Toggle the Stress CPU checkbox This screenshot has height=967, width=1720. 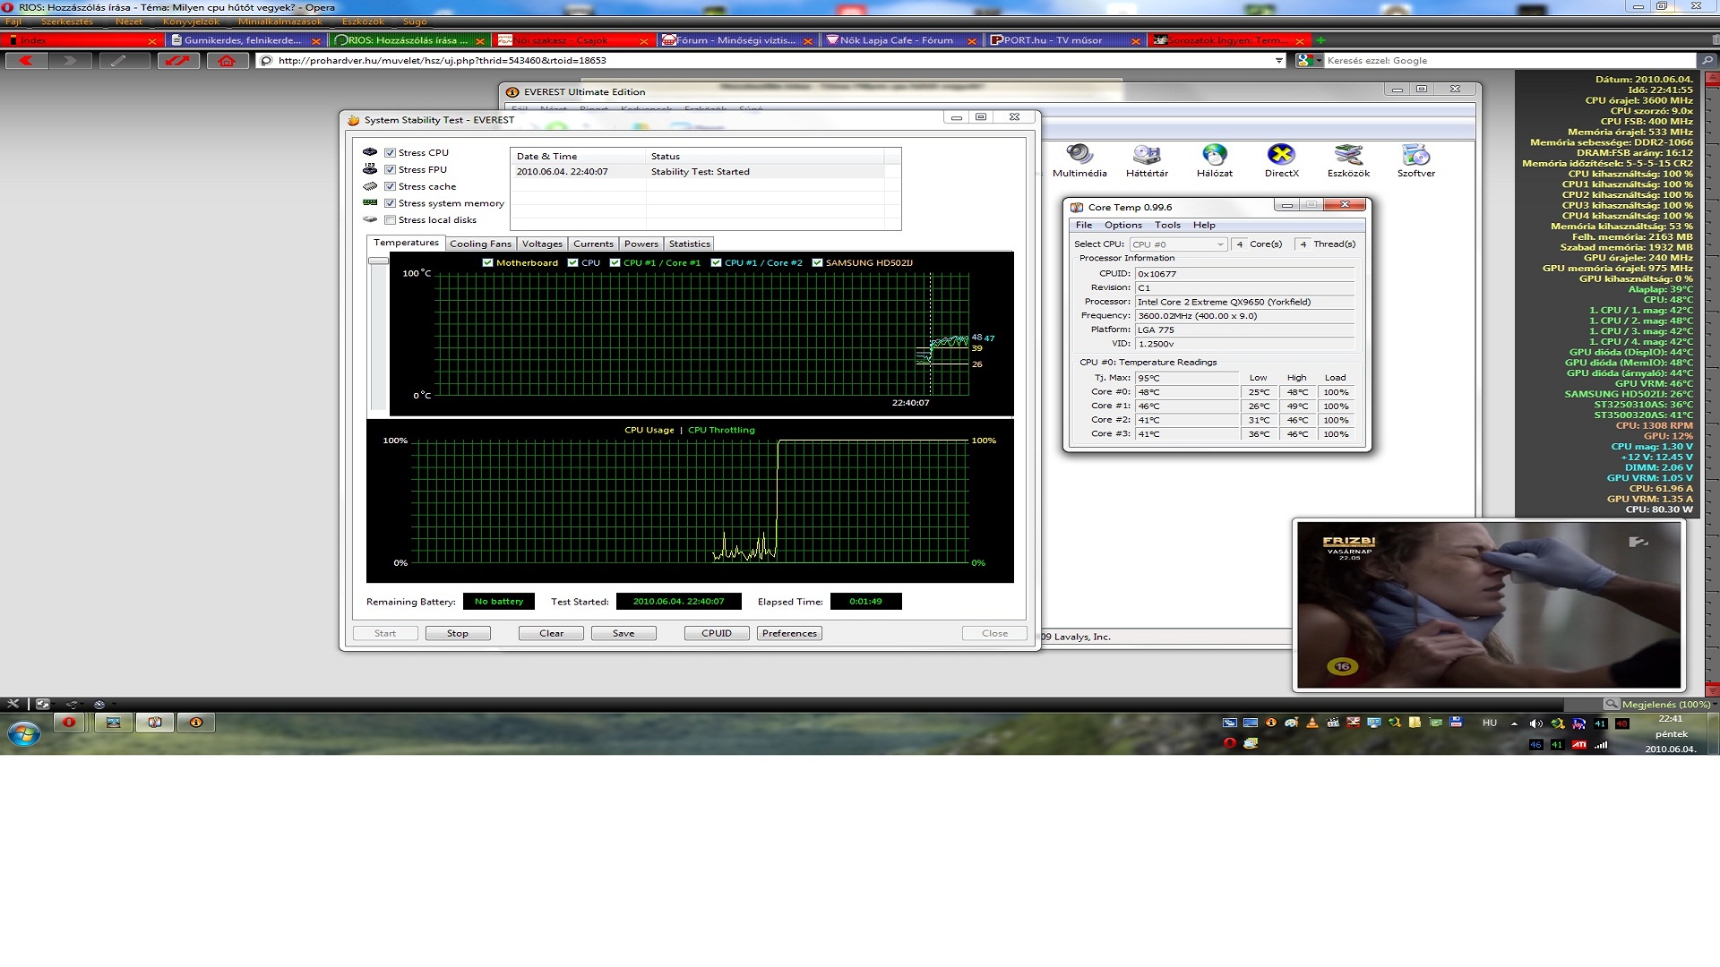point(391,153)
